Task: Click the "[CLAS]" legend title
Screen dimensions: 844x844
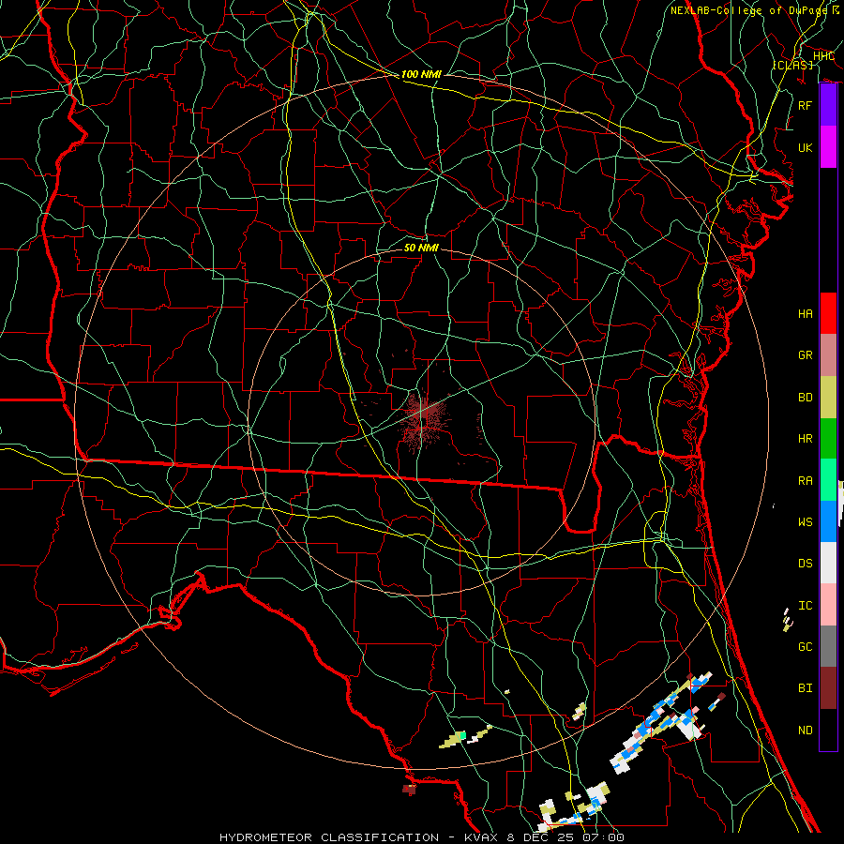Action: [792, 65]
